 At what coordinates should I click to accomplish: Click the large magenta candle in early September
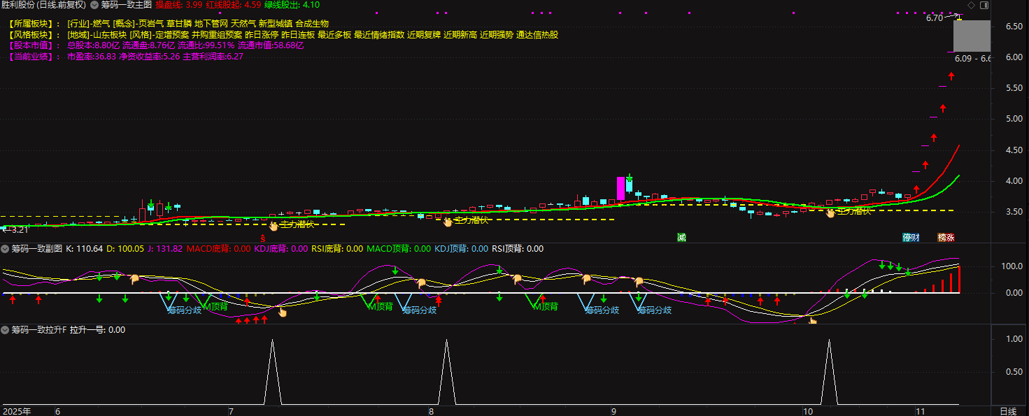620,189
